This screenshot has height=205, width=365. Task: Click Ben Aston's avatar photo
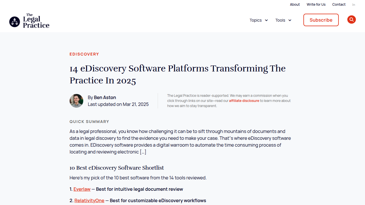point(76,101)
